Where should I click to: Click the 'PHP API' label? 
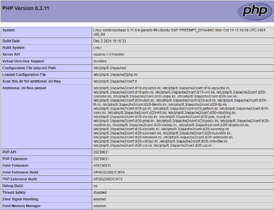(9, 152)
